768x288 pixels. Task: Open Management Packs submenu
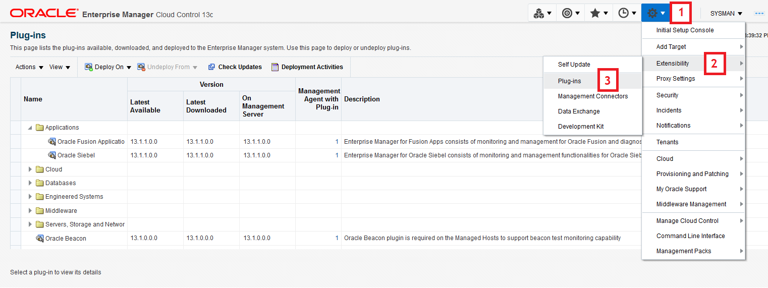pyautogui.click(x=693, y=251)
